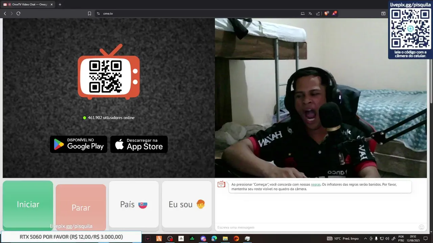Open Brave Shields lion icon
The image size is (433, 243).
click(326, 13)
